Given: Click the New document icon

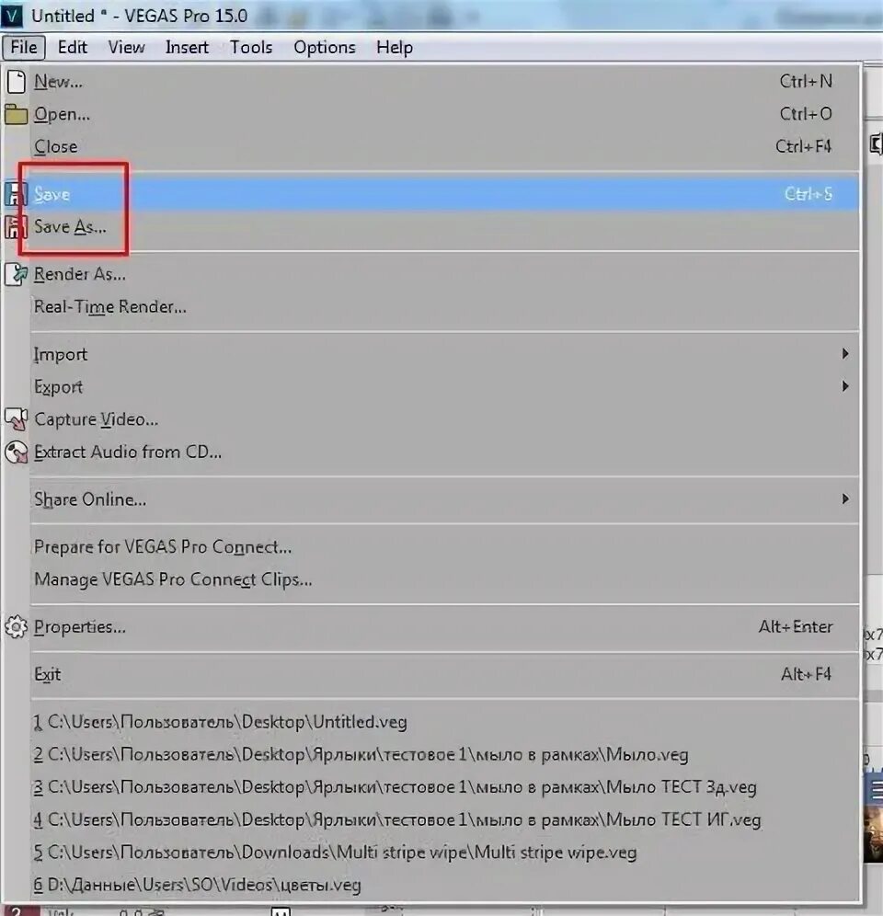Looking at the screenshot, I should pos(17,81).
